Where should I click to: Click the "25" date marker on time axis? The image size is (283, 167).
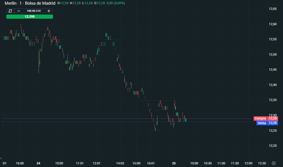pyautogui.click(x=174, y=163)
